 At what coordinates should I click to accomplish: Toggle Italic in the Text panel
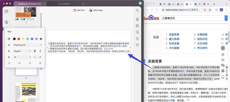[x=40, y=51]
